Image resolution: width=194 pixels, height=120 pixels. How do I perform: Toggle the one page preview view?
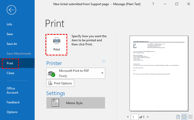coord(184,117)
